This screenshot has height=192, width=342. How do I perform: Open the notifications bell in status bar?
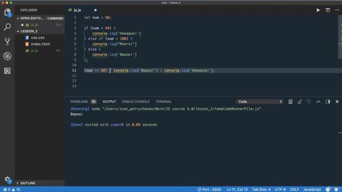[336, 189]
